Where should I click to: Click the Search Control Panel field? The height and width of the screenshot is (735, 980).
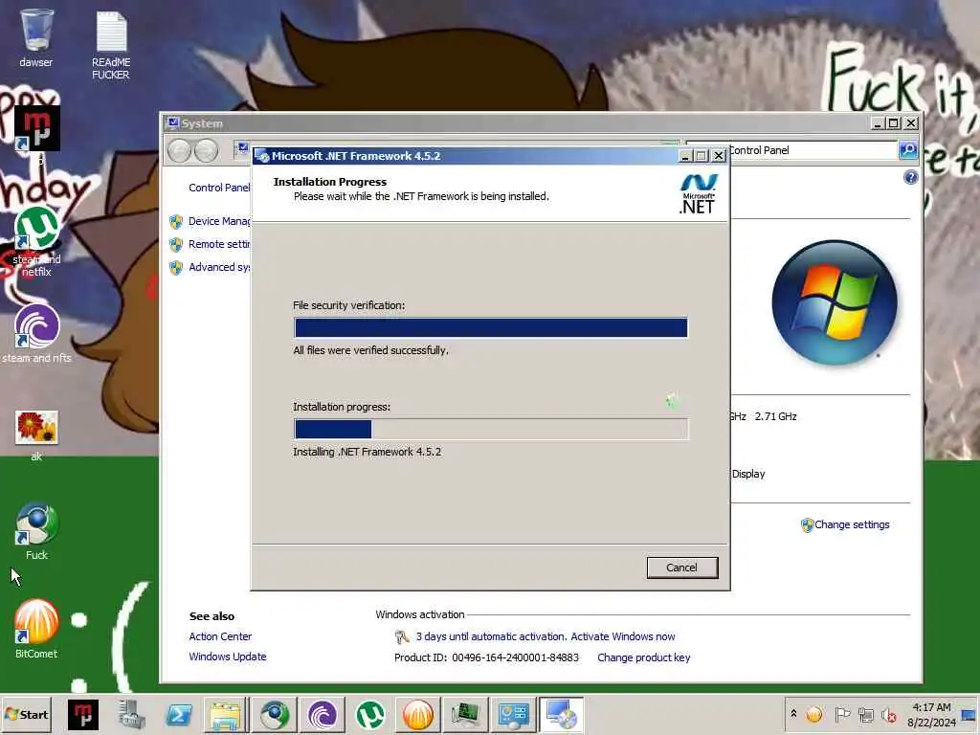pyautogui.click(x=813, y=150)
